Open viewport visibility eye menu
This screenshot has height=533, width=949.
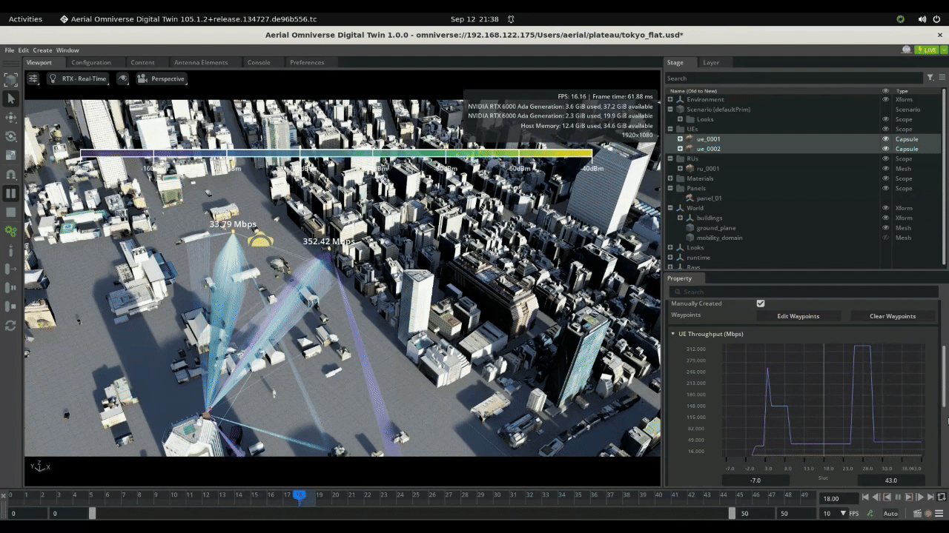122,78
